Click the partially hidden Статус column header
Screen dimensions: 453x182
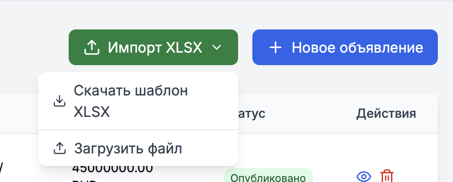point(252,113)
